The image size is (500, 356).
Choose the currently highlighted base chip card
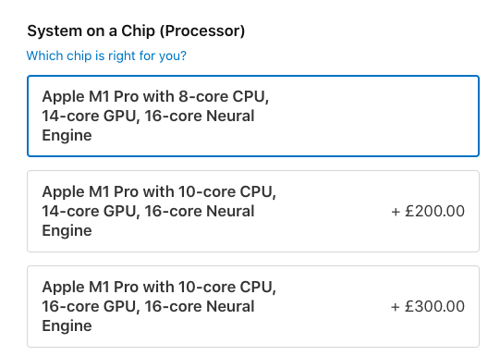pyautogui.click(x=253, y=117)
